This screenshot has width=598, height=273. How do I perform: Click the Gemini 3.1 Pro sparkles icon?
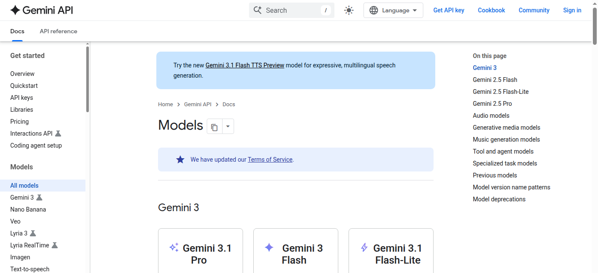pos(173,247)
